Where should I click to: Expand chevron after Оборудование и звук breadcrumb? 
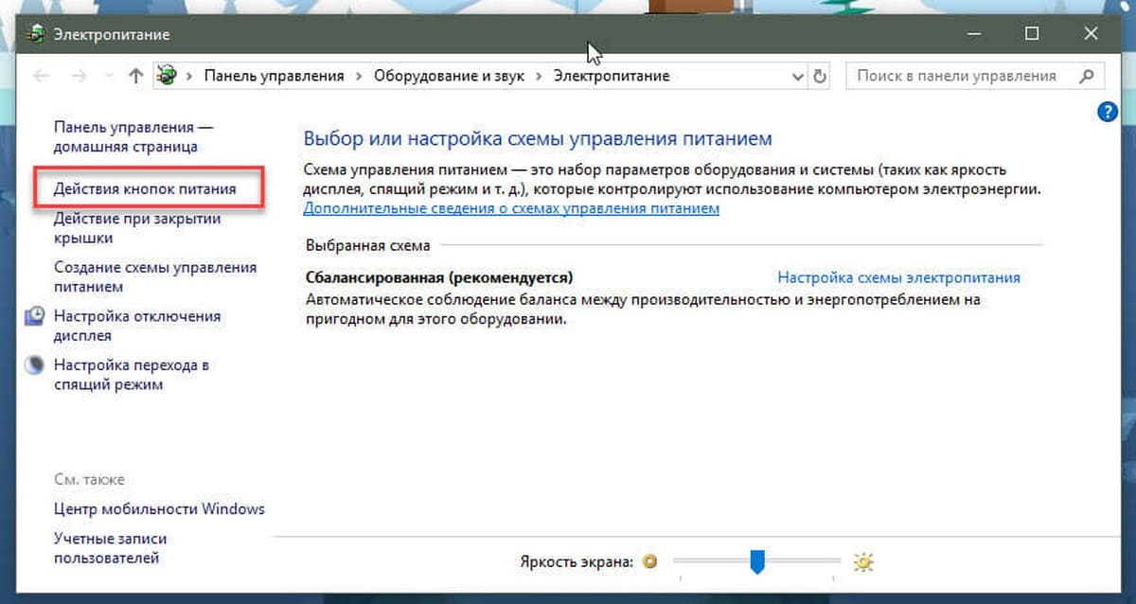coord(539,77)
